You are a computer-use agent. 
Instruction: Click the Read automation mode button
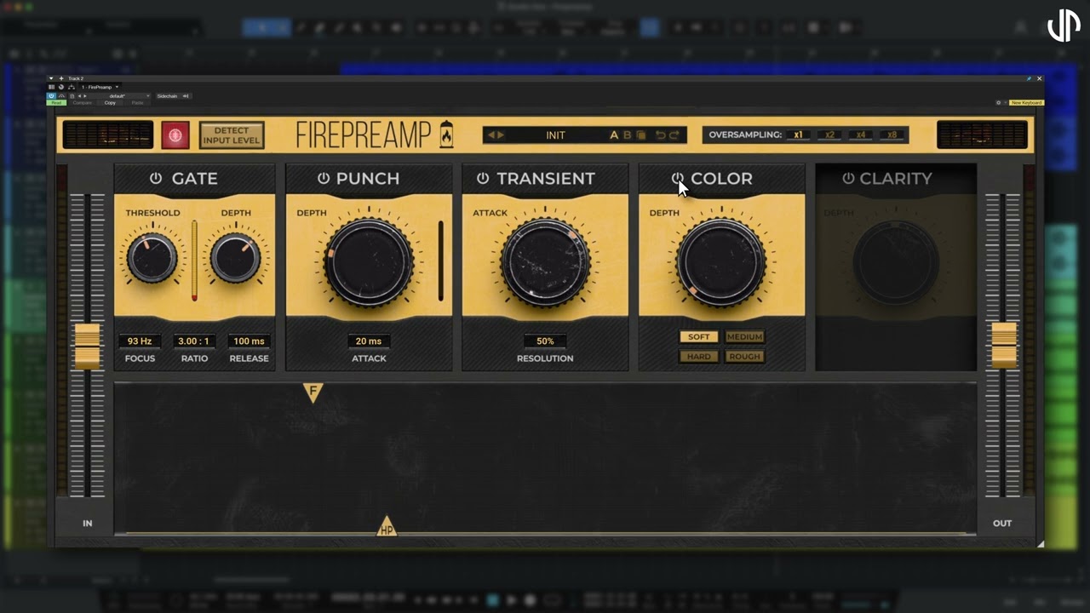pos(56,103)
